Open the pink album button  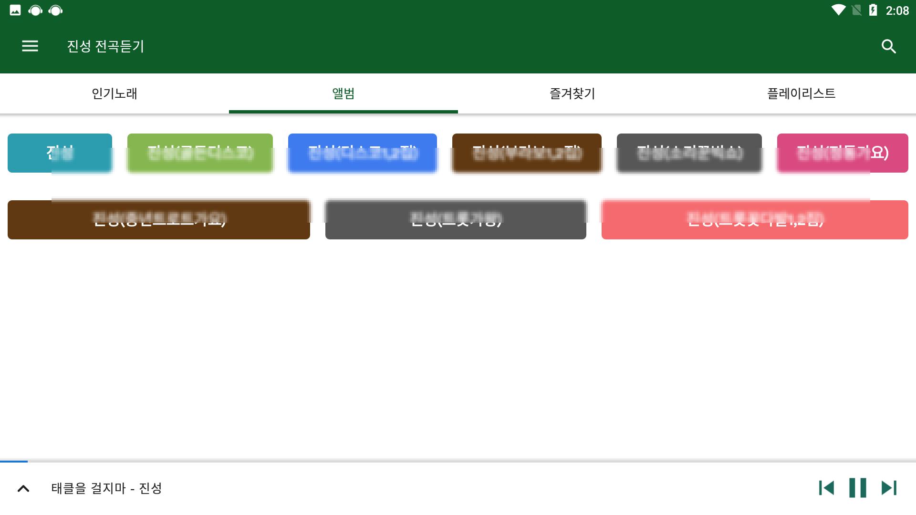coord(843,153)
